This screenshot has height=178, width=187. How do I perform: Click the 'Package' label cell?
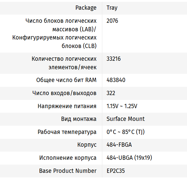click(x=86, y=8)
